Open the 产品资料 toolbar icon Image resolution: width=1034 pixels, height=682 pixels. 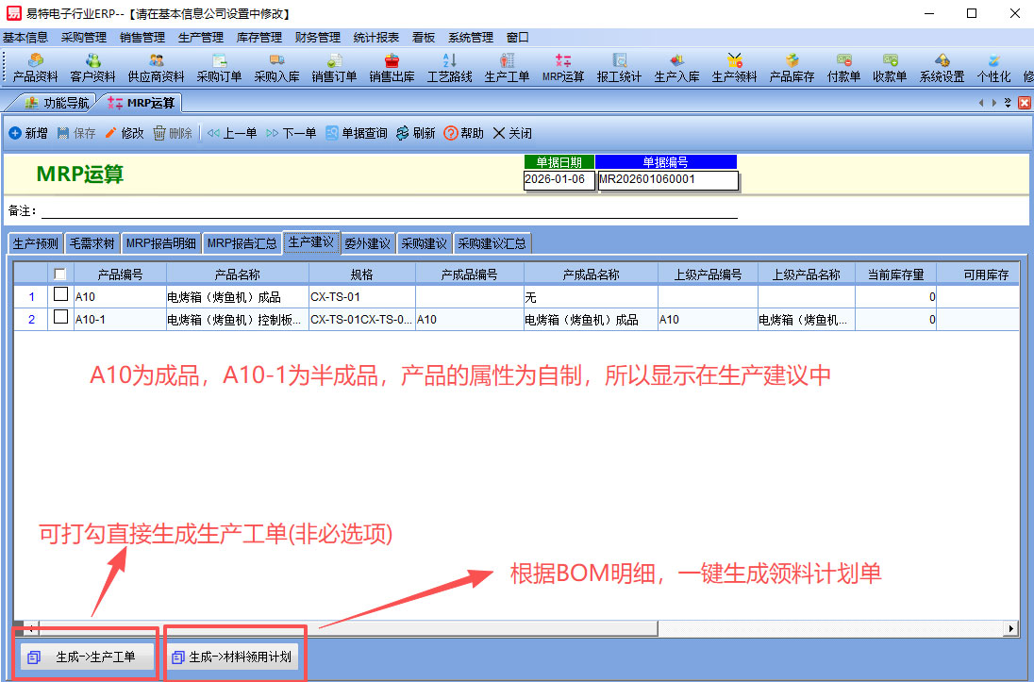point(35,68)
